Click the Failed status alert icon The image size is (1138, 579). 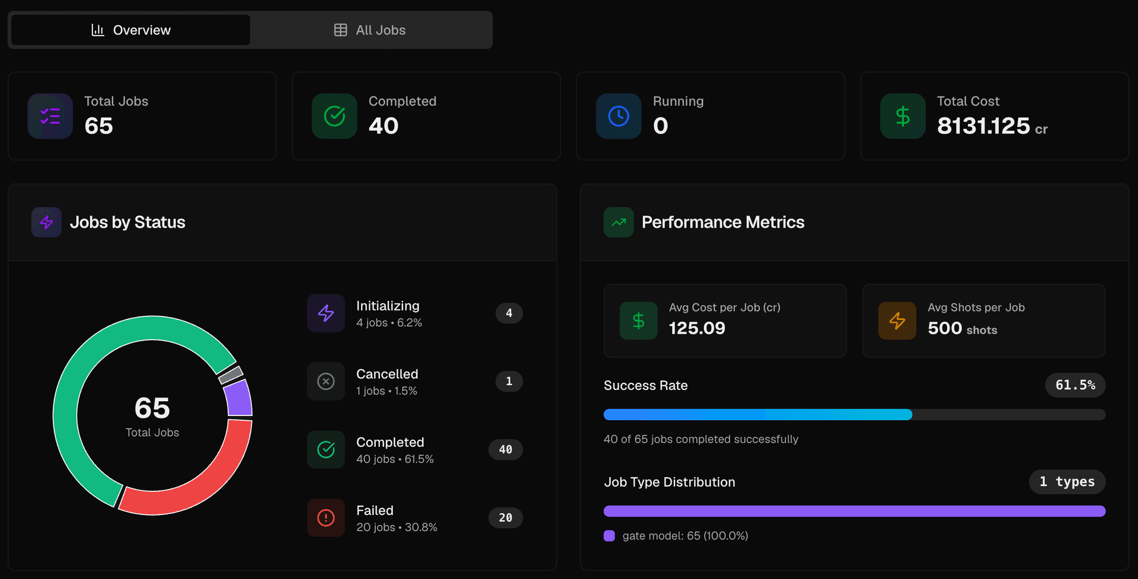tap(326, 517)
